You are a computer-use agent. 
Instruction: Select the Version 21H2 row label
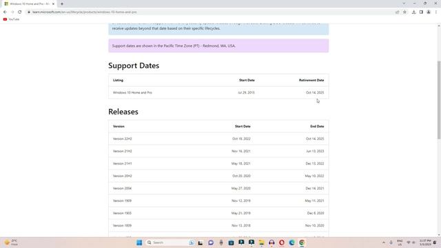click(123, 151)
